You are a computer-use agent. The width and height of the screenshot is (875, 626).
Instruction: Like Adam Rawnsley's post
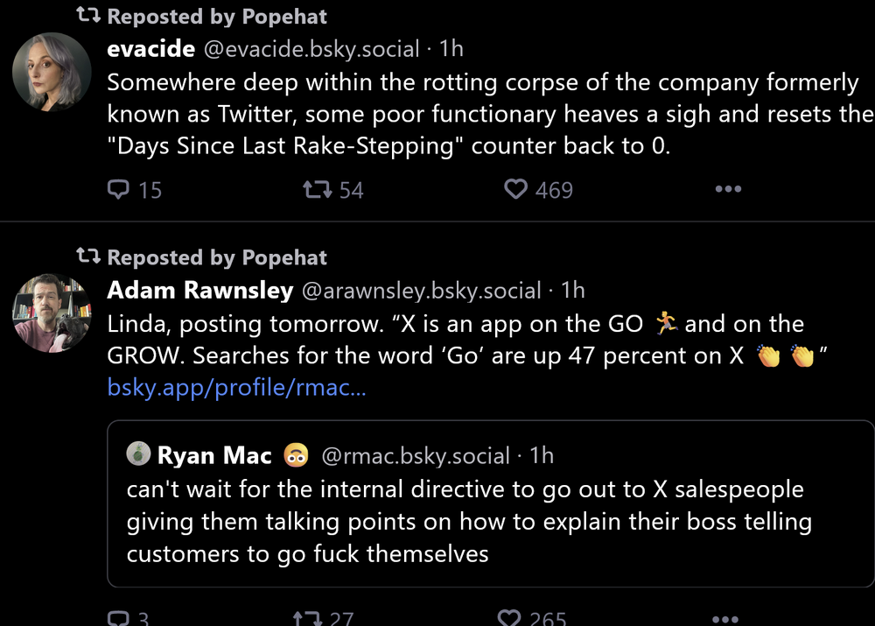coord(509,618)
